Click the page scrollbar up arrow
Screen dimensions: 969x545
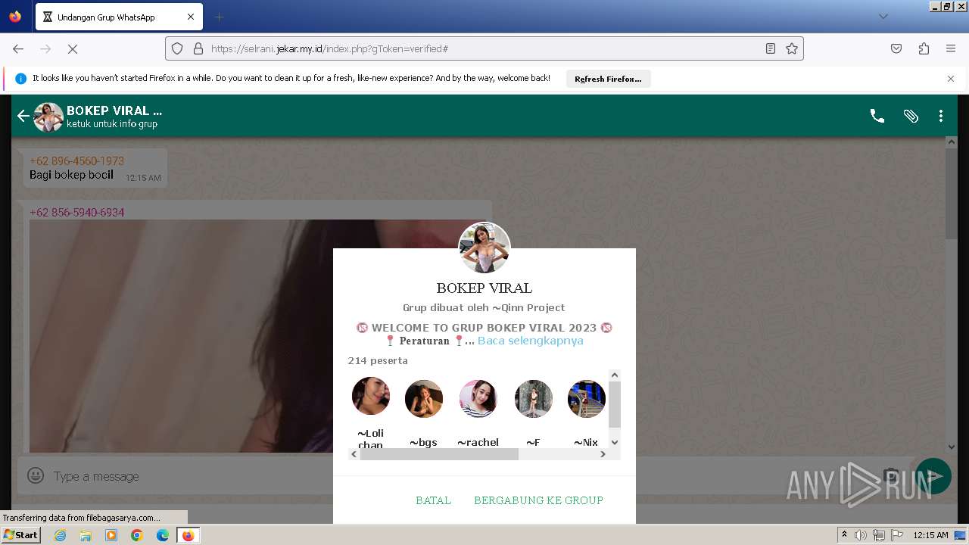click(952, 142)
